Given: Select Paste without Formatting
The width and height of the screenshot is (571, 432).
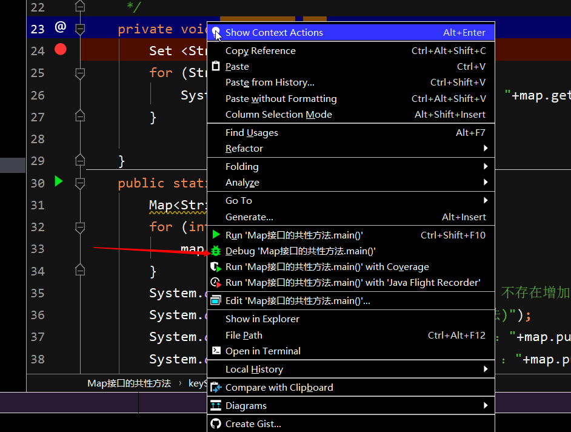Looking at the screenshot, I should [x=351, y=98].
